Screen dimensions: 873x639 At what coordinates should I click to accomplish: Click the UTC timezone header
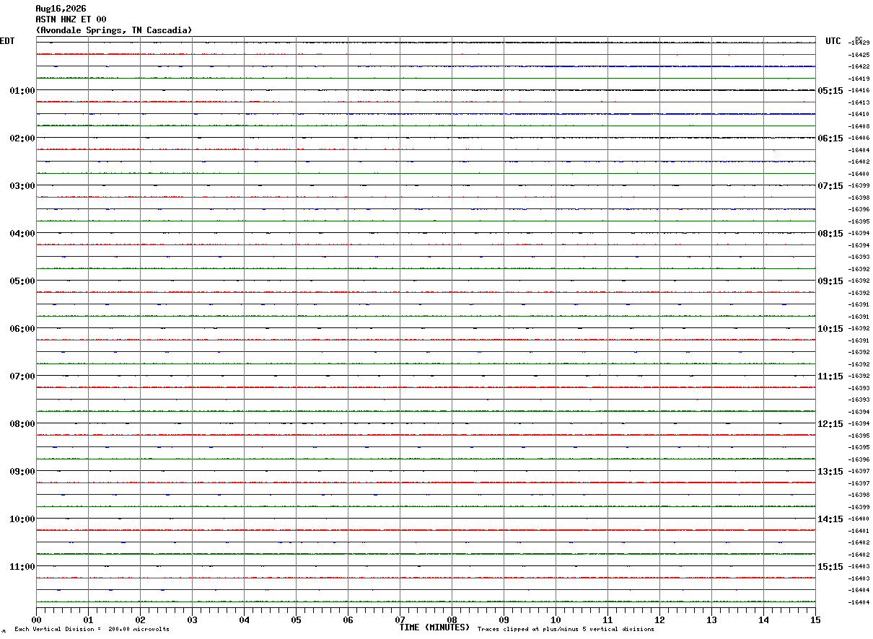833,41
